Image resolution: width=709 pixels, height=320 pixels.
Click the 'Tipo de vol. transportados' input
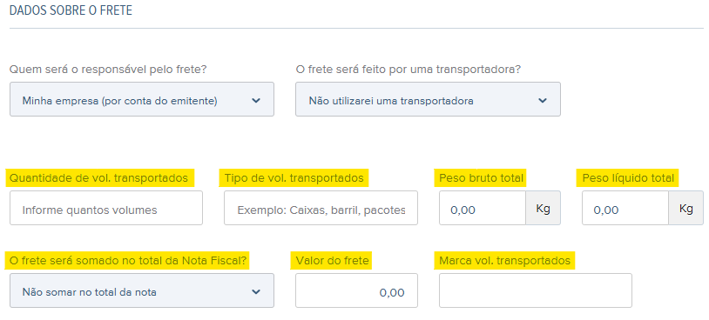pyautogui.click(x=321, y=208)
